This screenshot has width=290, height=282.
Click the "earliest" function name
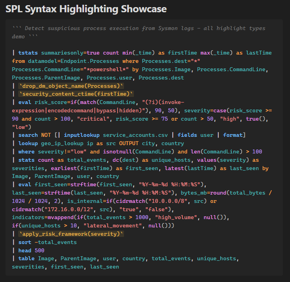[x=64, y=168]
